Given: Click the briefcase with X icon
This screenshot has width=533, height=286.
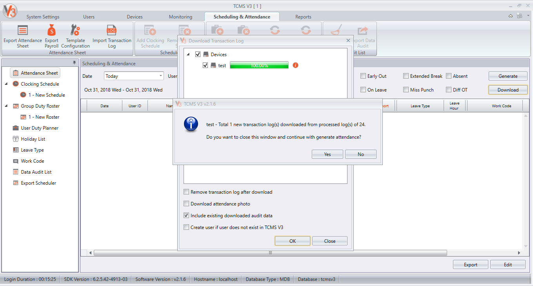Looking at the screenshot, I should click(x=244, y=30).
